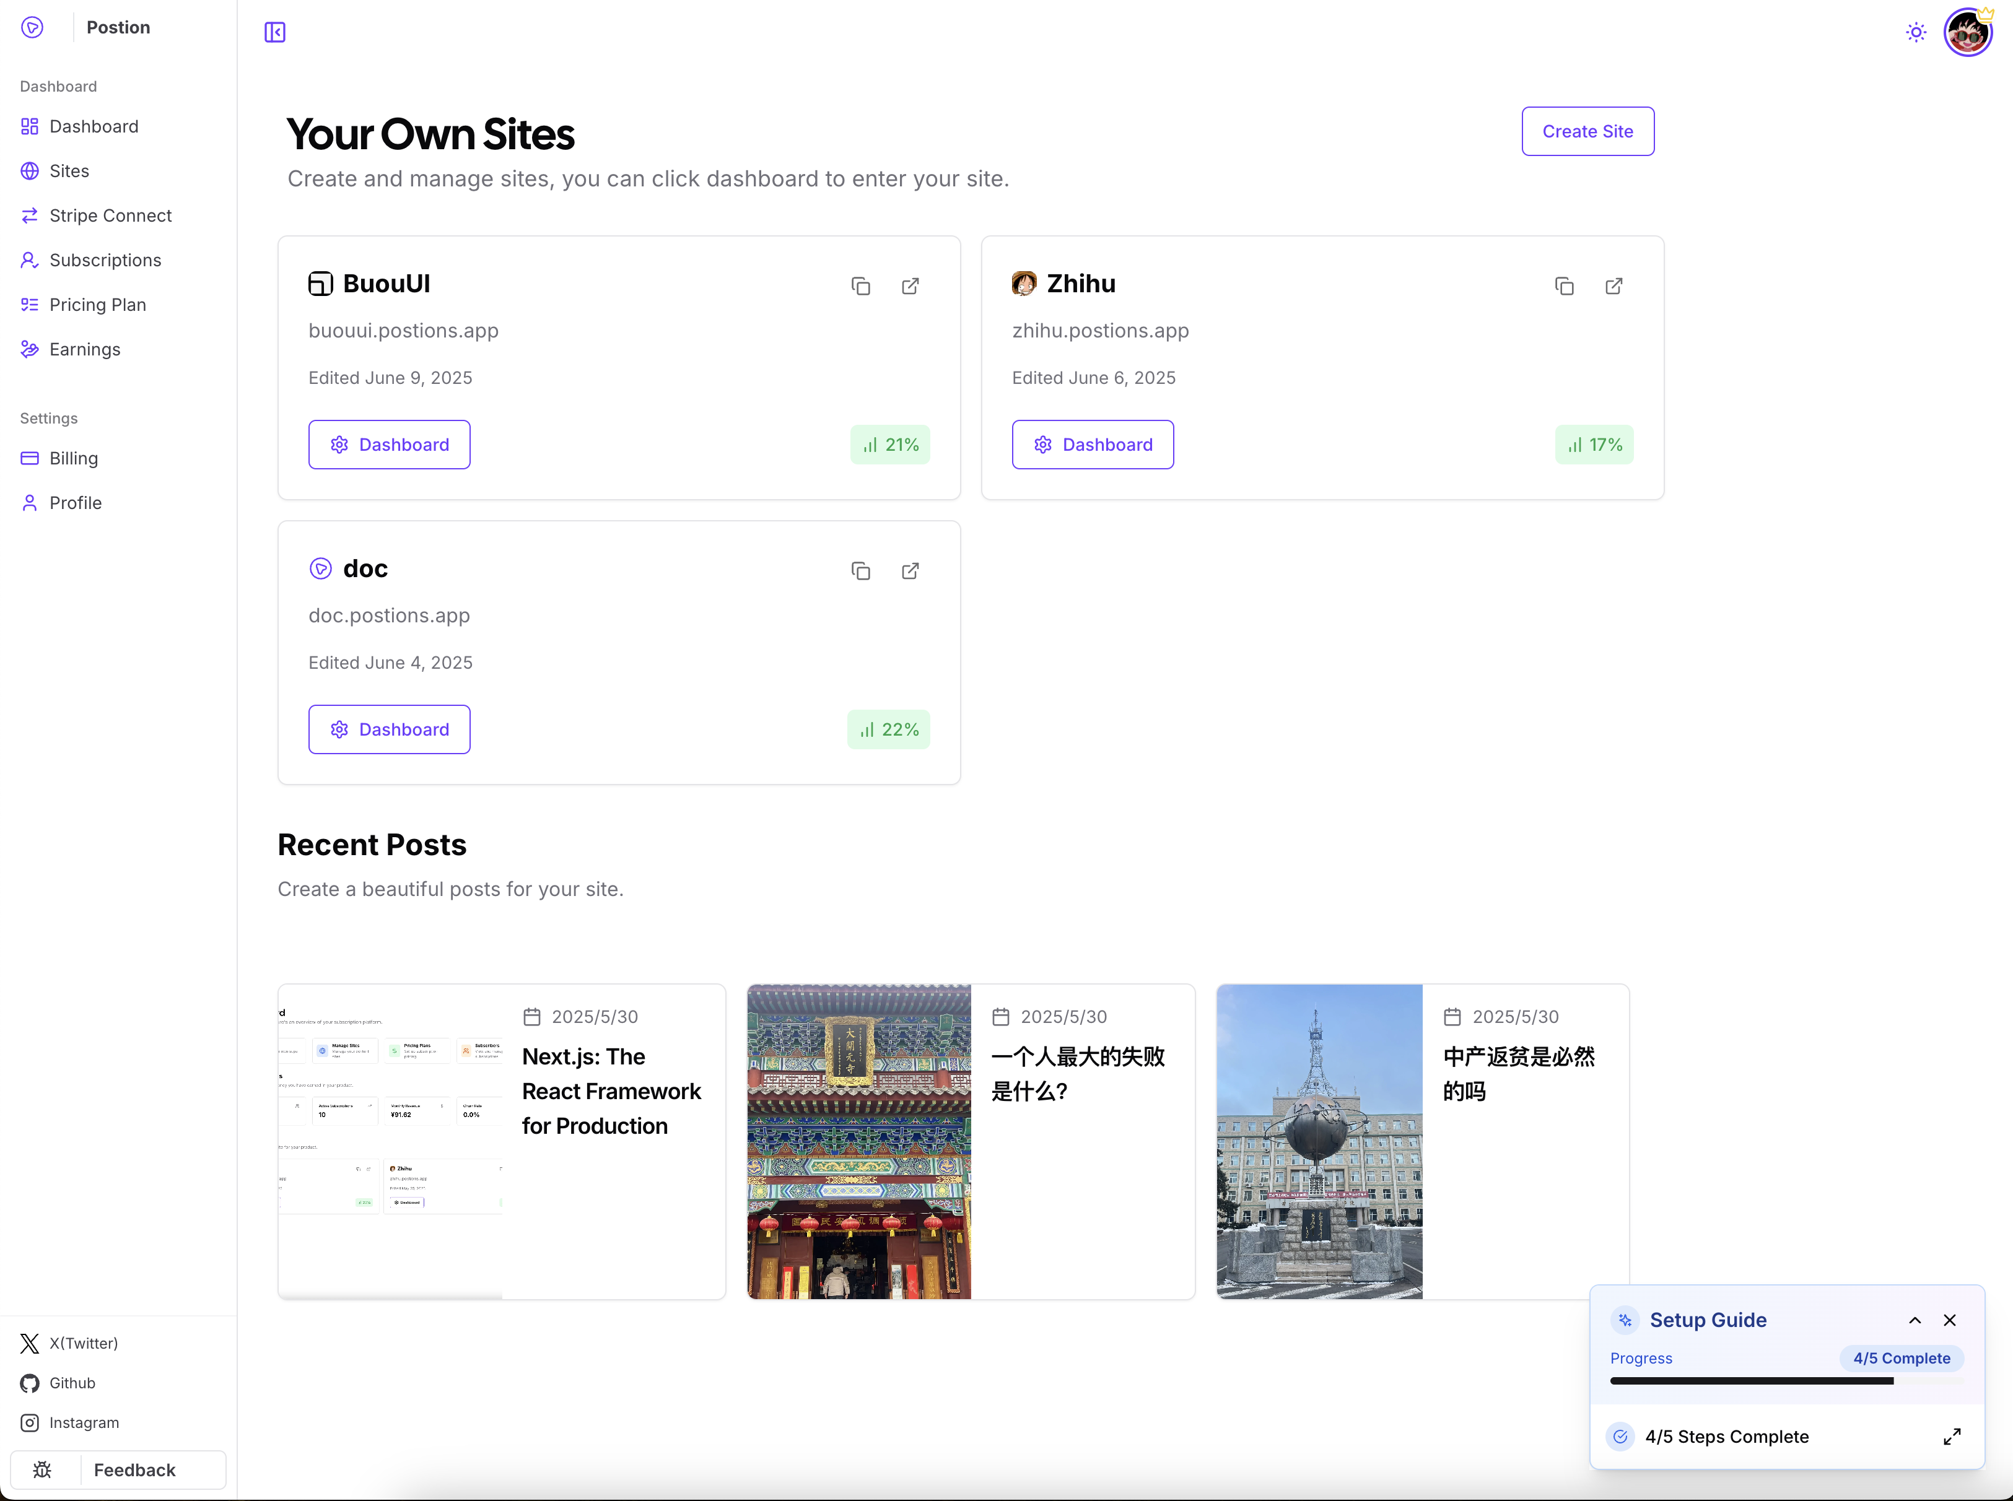Open Zhihu site externally with the arrow icon
This screenshot has height=1501, width=2013.
1614,285
